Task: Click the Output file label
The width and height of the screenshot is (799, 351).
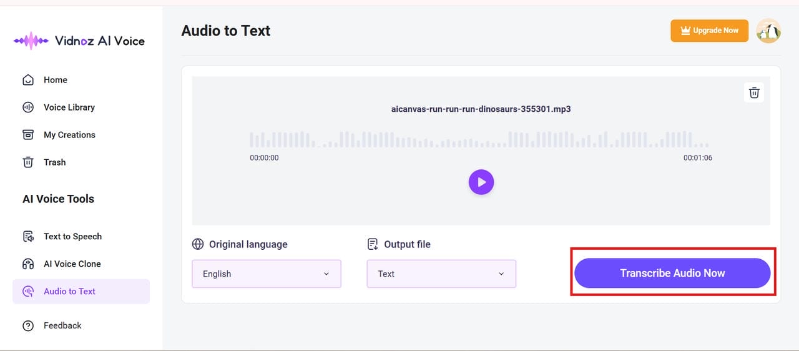Action: coord(407,244)
